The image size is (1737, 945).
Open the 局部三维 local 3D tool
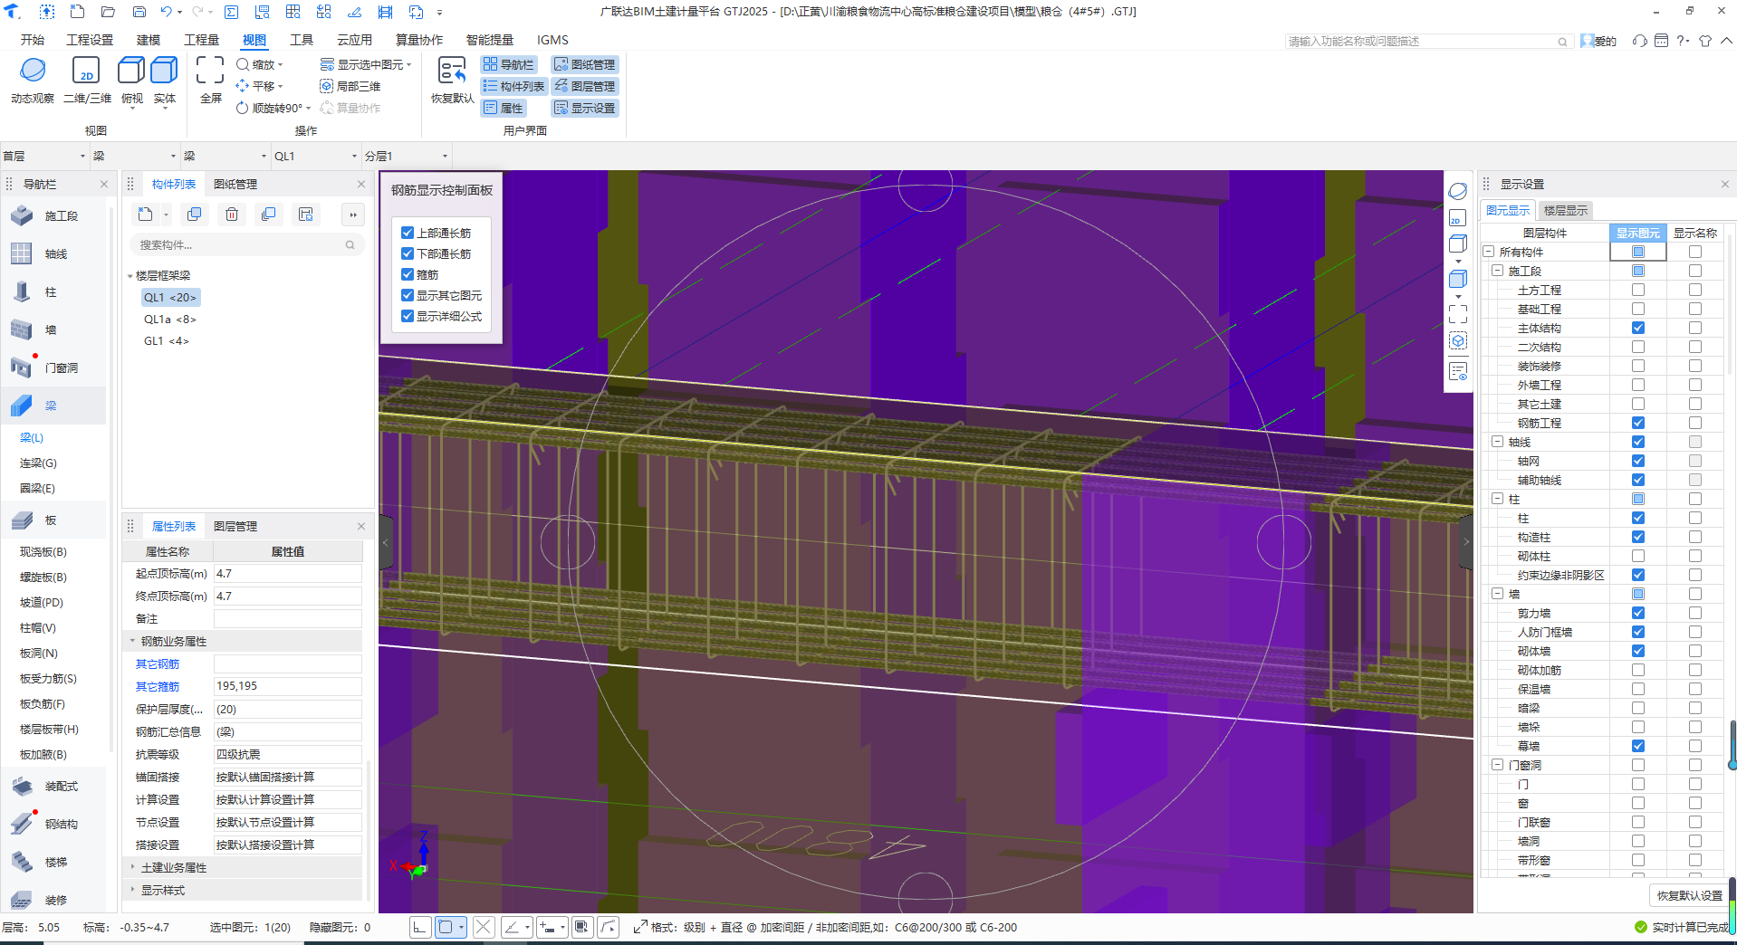[350, 86]
